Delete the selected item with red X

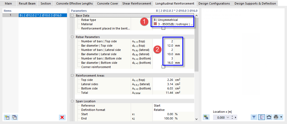(x=62, y=117)
